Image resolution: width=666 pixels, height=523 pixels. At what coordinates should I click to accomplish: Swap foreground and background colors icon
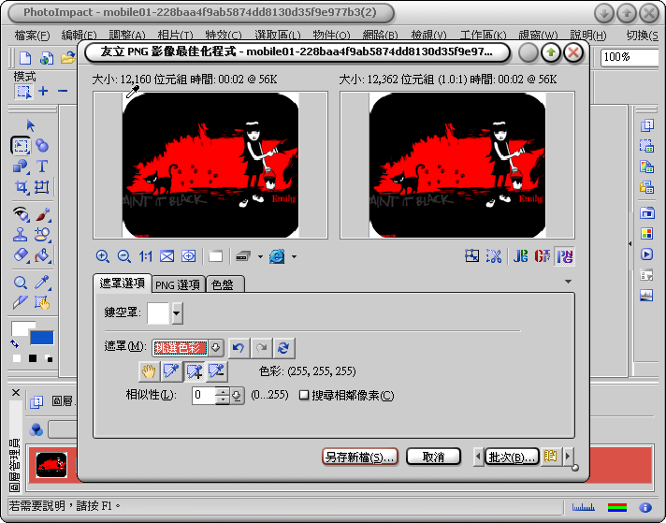click(x=15, y=343)
